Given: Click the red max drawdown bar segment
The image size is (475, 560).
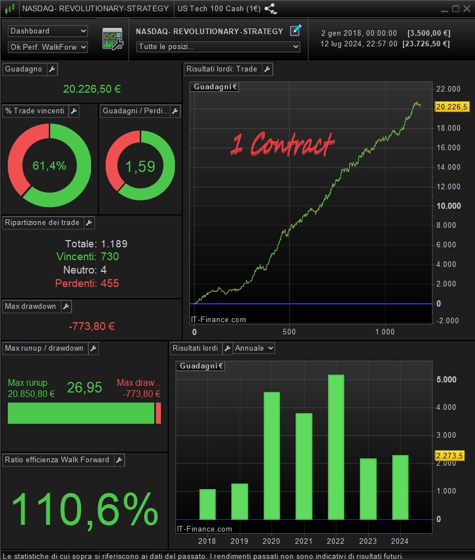Looking at the screenshot, I should (158, 413).
